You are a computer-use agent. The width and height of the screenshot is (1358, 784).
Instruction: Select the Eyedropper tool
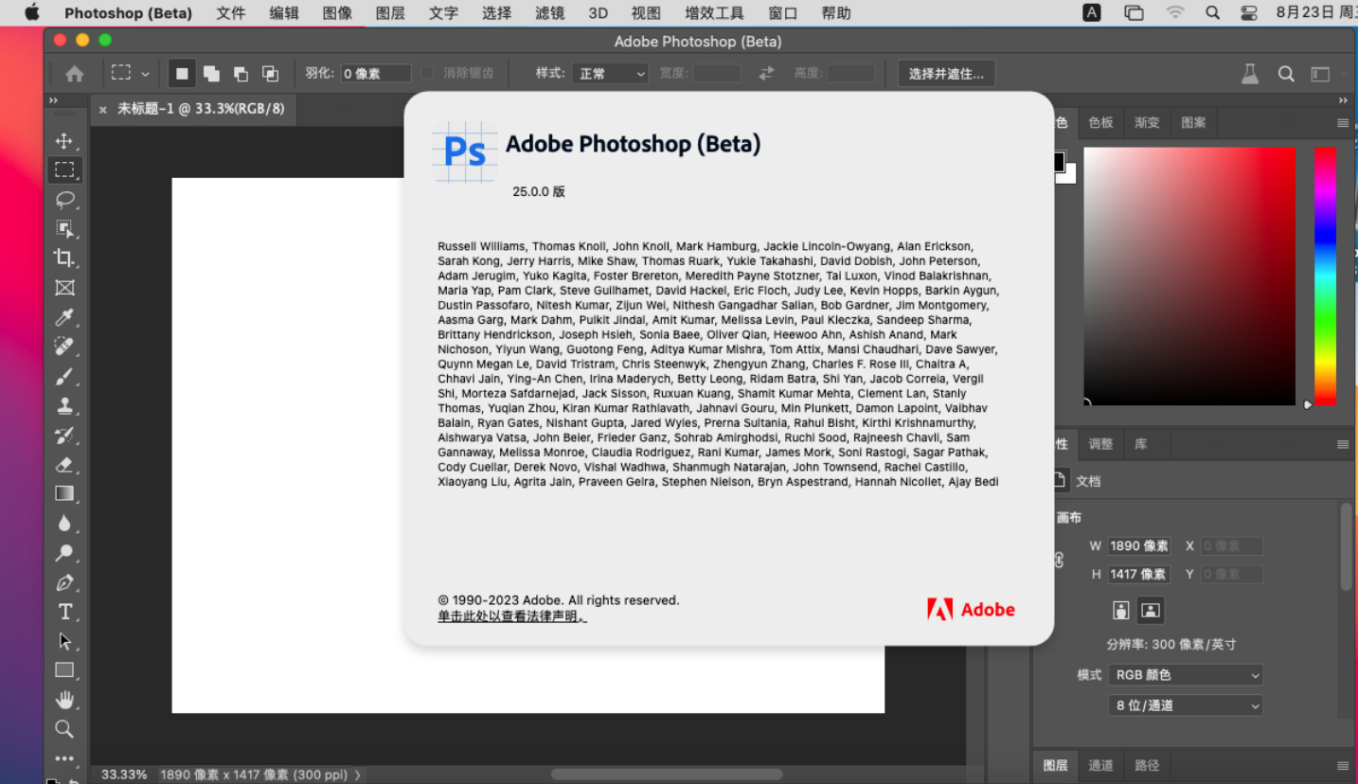(x=64, y=317)
